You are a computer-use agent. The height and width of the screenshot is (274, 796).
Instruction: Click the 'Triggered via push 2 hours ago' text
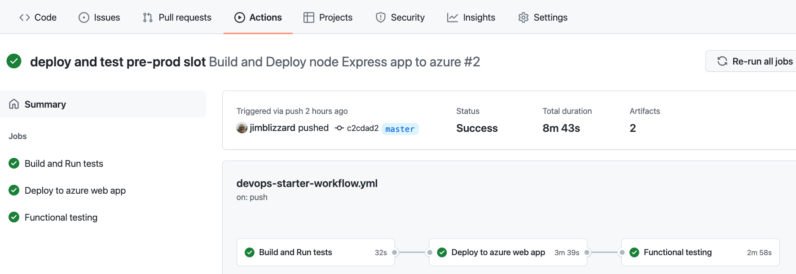coord(292,111)
